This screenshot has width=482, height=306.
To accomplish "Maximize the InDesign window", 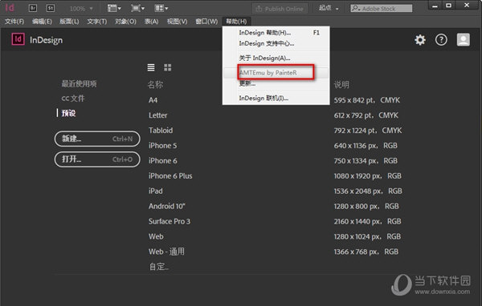I will click(449, 6).
